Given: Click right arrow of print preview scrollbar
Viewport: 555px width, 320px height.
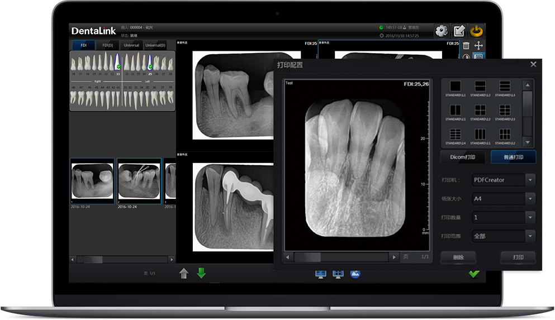Looking at the screenshot, I should pos(394,257).
